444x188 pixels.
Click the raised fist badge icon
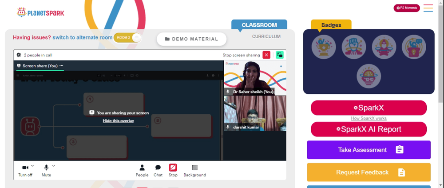coord(354,47)
